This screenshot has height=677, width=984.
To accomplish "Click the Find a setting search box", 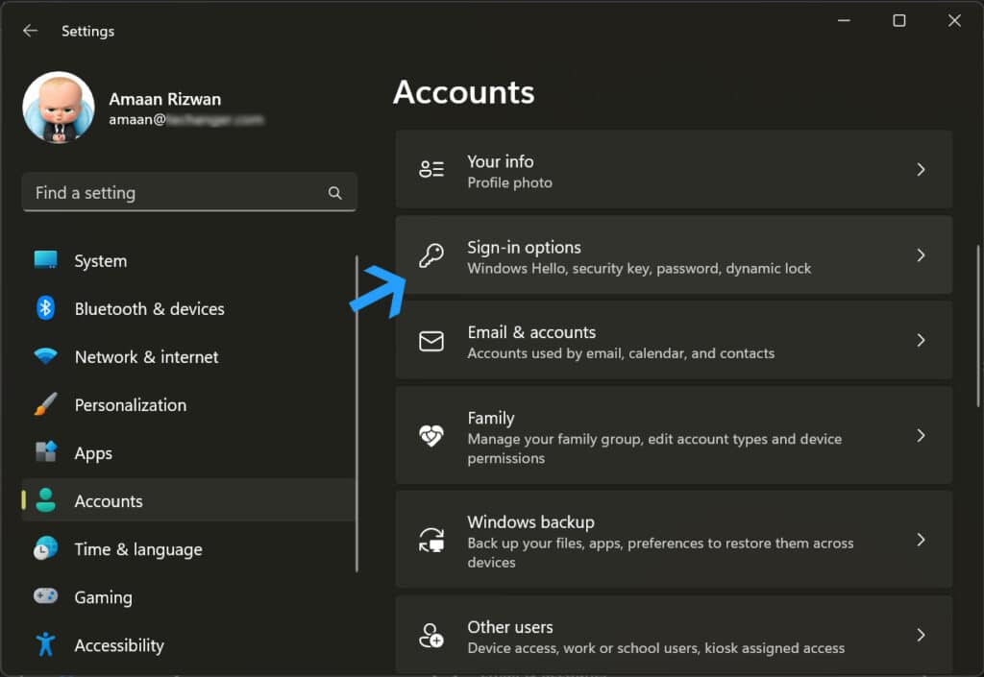I will point(189,192).
